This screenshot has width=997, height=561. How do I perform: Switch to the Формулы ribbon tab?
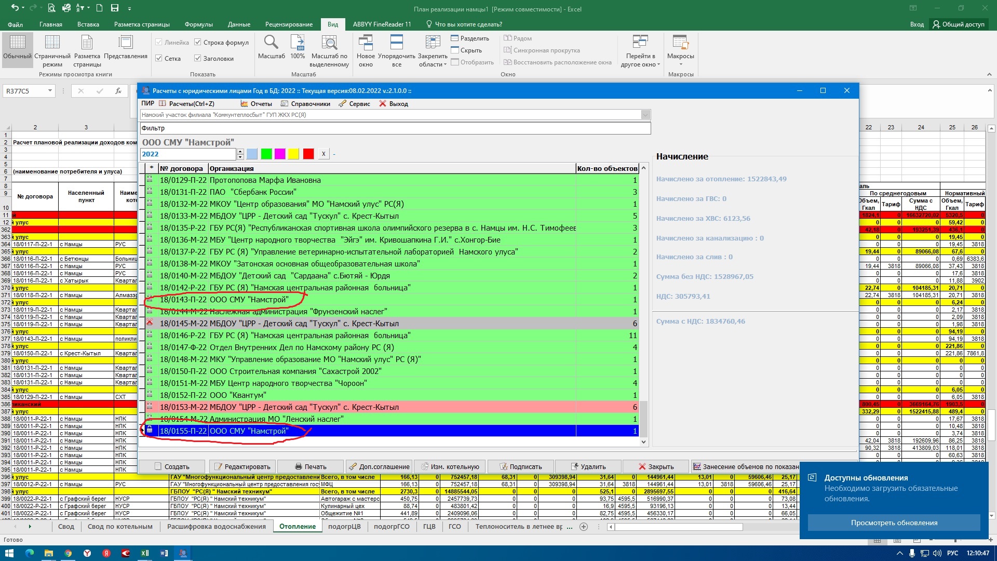[x=198, y=24]
